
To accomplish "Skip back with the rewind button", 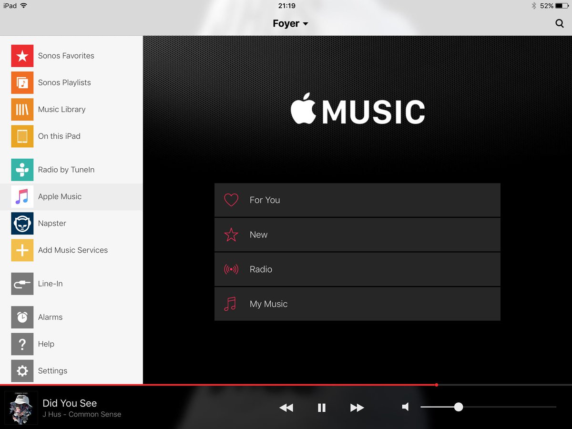I will pos(286,408).
